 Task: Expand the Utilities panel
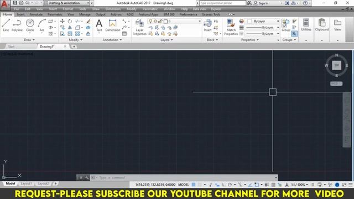click(306, 40)
